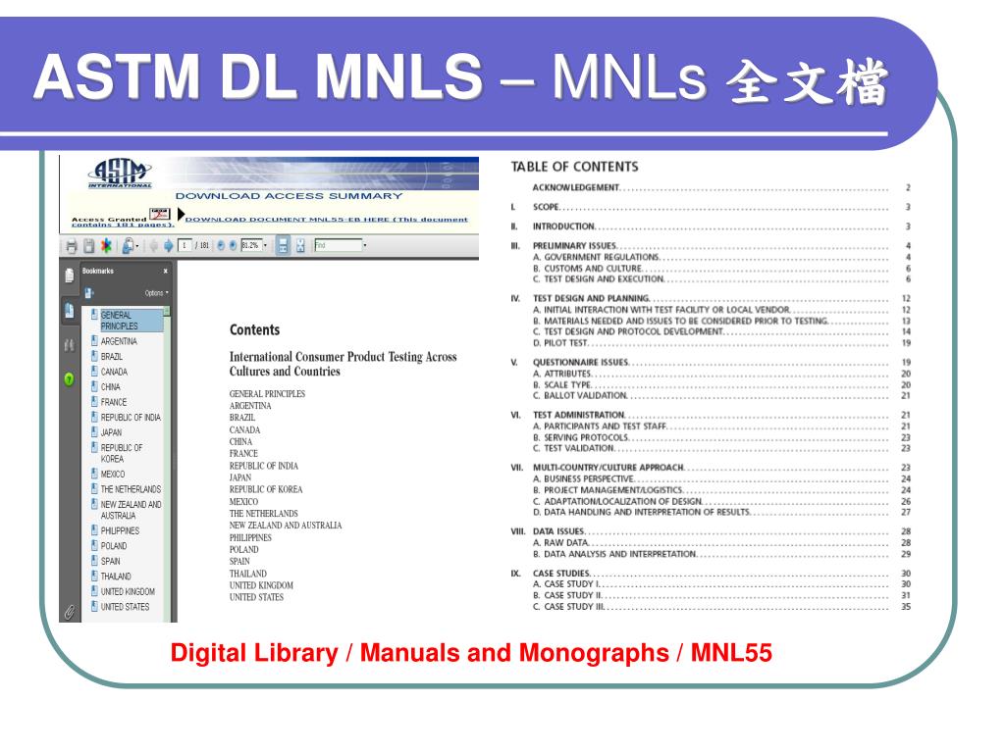Select the CANADA bookmark
The image size is (1005, 753).
(114, 372)
